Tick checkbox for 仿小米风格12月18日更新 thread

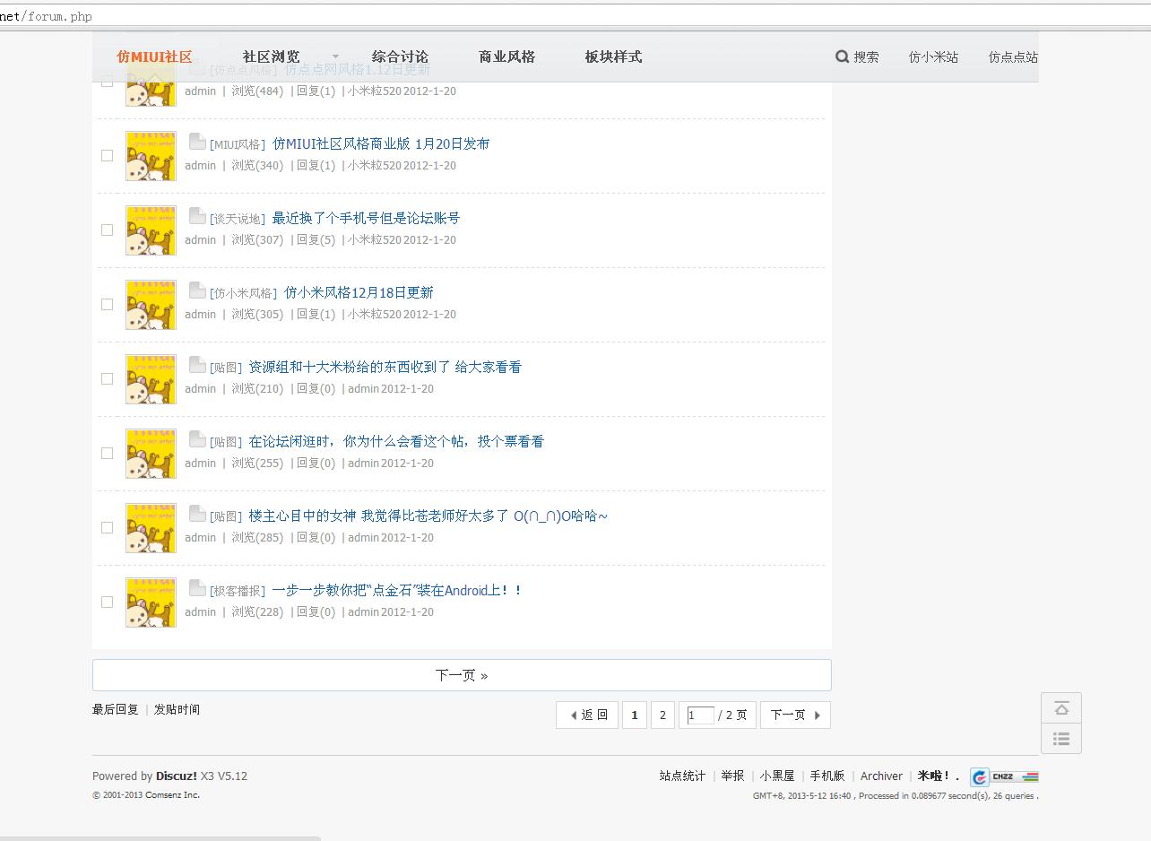coord(107,304)
